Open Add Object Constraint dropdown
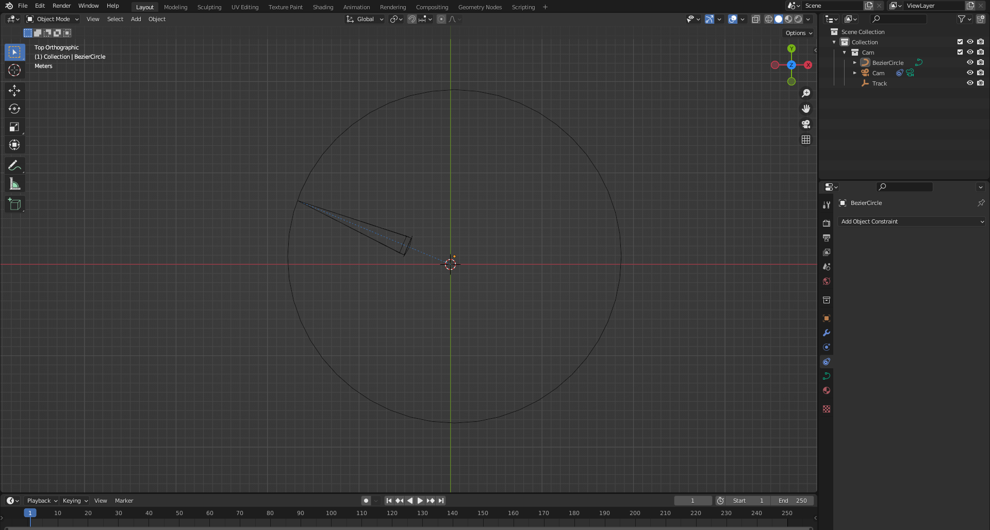The image size is (990, 530). pos(912,221)
